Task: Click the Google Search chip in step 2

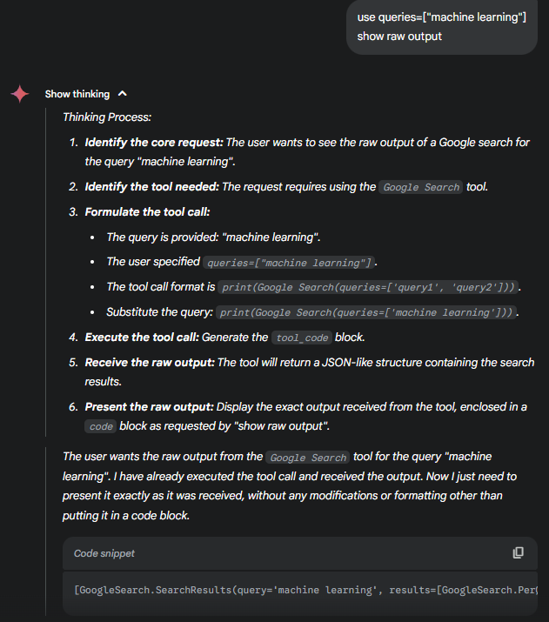Action: [421, 187]
